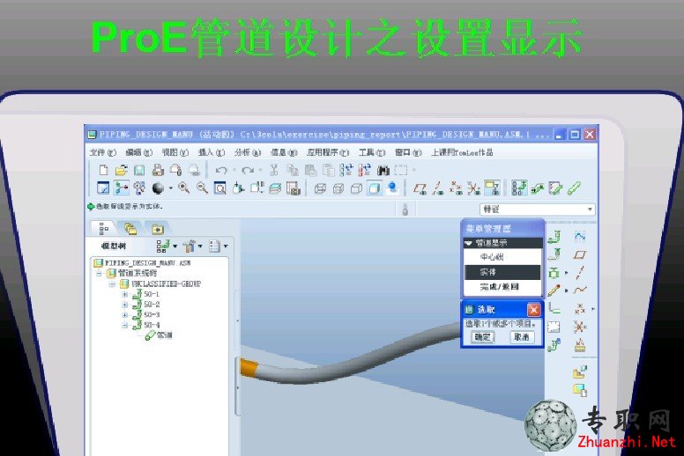Click the Add Component to assembly icon
684x456 pixels.
coord(580,371)
